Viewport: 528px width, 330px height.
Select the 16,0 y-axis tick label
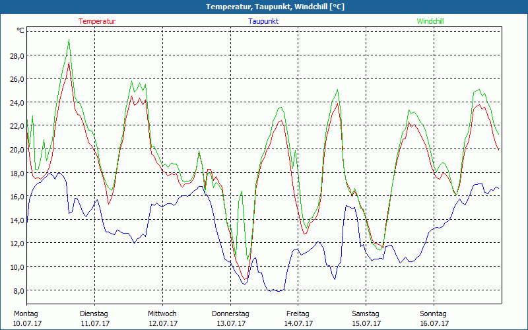[16, 197]
